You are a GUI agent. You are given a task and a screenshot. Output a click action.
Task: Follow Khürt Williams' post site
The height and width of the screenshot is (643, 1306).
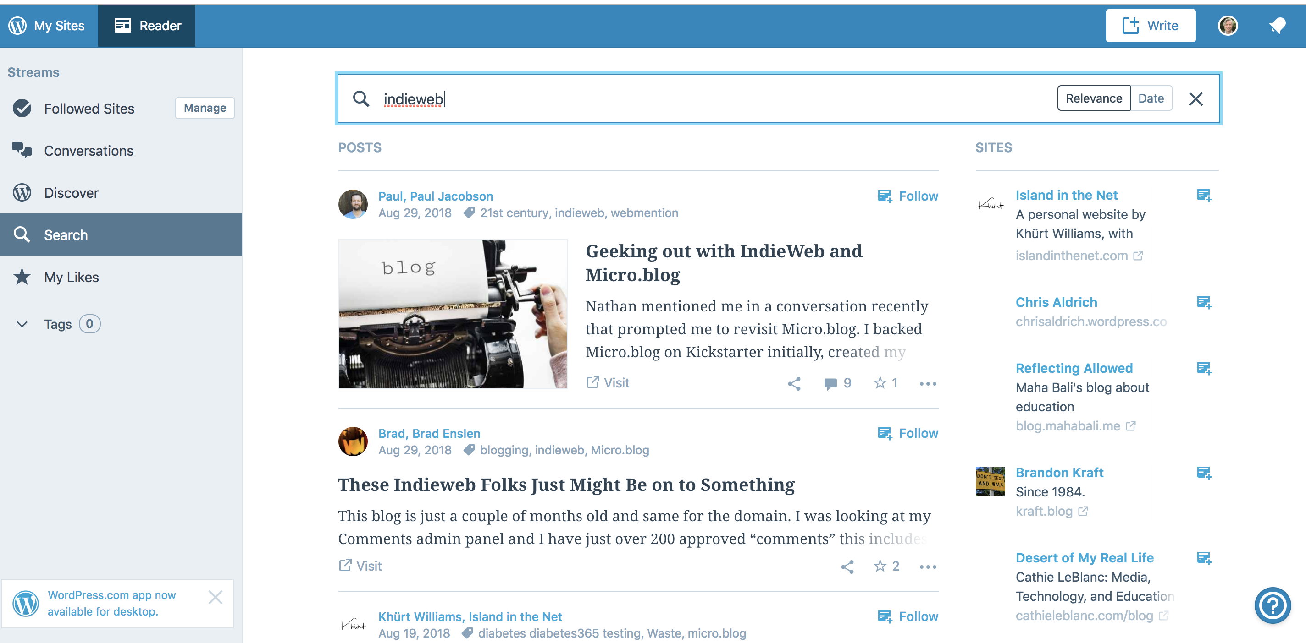pos(908,617)
